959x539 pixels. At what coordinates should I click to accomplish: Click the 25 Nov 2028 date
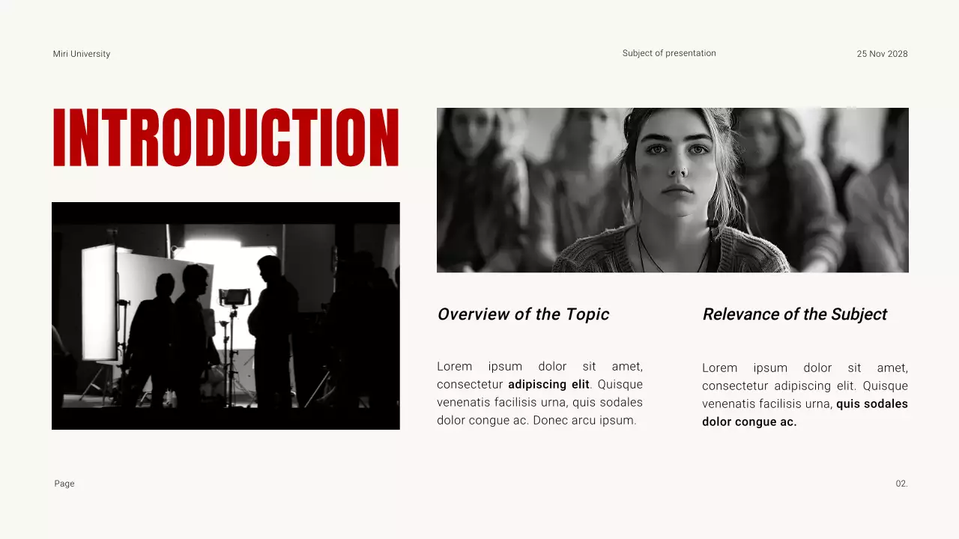[x=882, y=54]
